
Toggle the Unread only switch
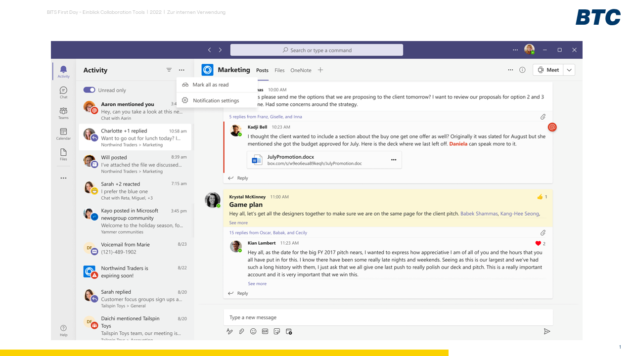[89, 90]
